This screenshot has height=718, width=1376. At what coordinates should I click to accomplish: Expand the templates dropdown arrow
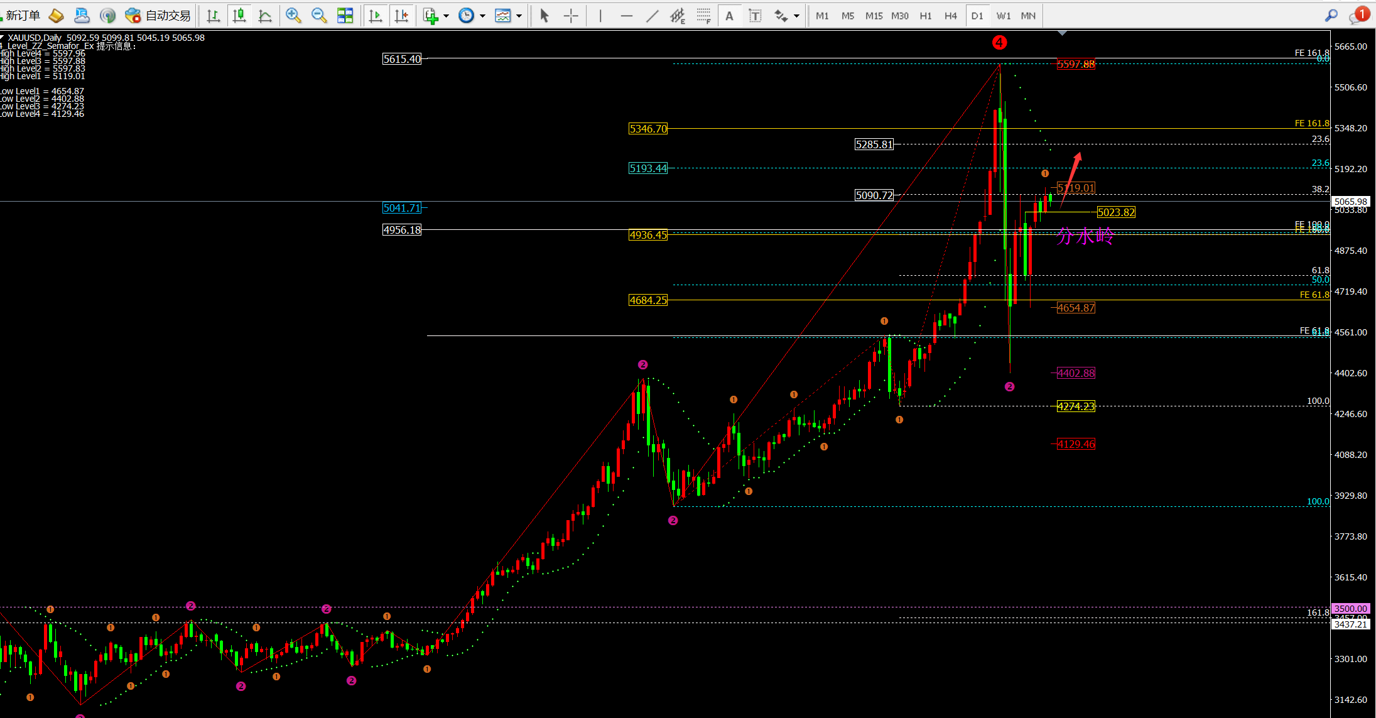(x=519, y=16)
